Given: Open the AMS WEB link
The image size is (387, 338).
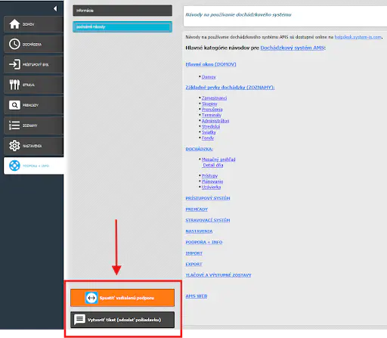Looking at the screenshot, I should [197, 296].
